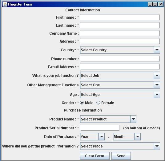Focus the Phone number field

(x=120, y=59)
